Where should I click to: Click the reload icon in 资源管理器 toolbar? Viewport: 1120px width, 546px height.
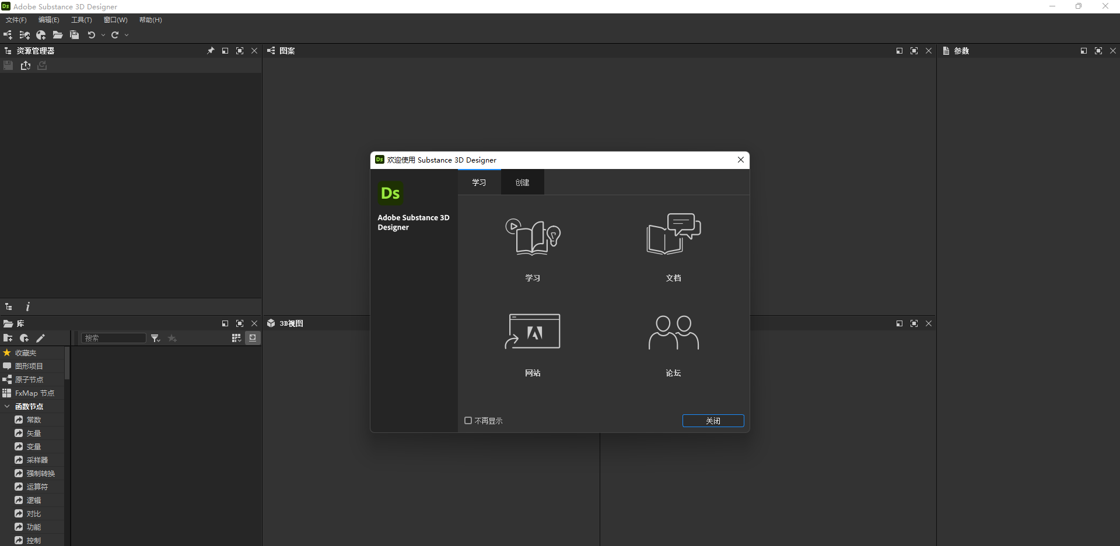[42, 65]
